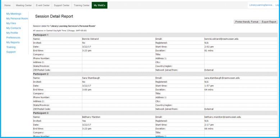Click name Bonnie Ostrand

coord(90,39)
